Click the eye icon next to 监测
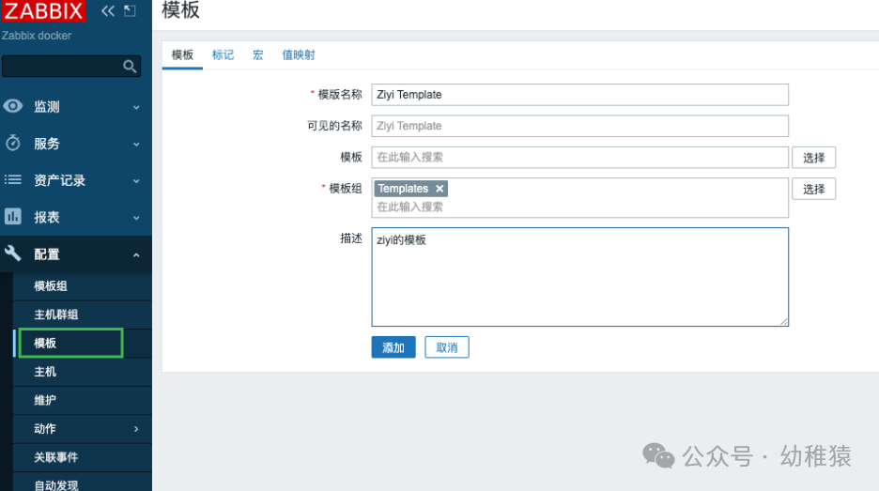 [x=13, y=106]
